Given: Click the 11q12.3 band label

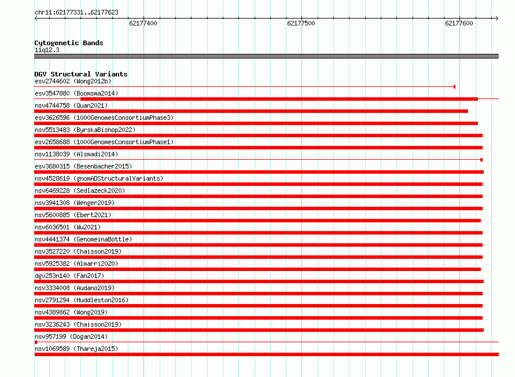Looking at the screenshot, I should tap(47, 50).
